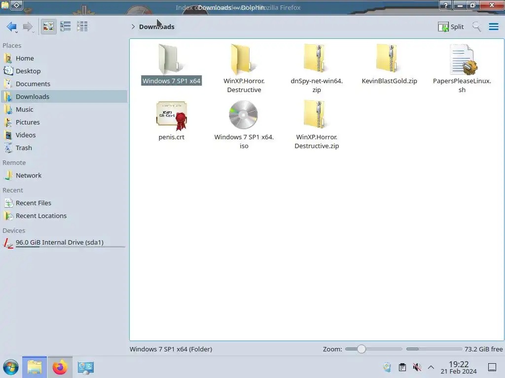Open Documents in Places panel

(64, 84)
